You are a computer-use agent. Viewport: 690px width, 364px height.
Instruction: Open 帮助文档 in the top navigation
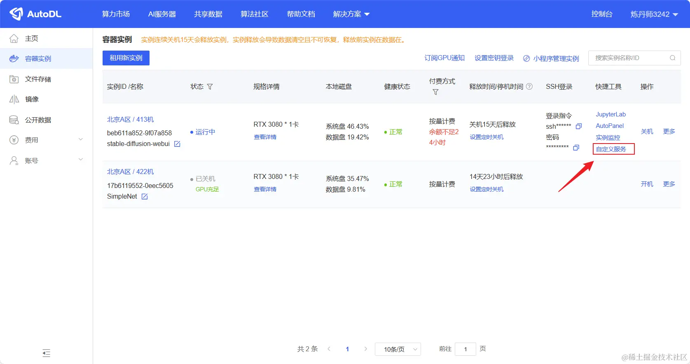tap(301, 14)
